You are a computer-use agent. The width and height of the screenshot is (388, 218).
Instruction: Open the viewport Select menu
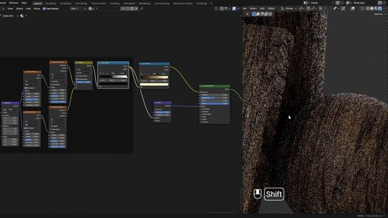pyautogui.click(x=253, y=8)
